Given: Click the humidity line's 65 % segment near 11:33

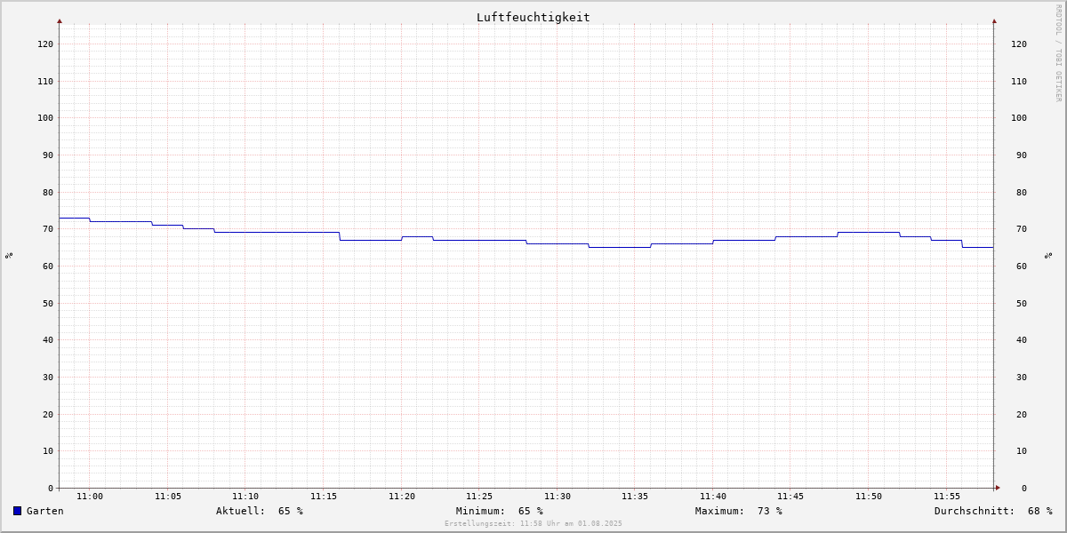Looking at the screenshot, I should tap(620, 247).
